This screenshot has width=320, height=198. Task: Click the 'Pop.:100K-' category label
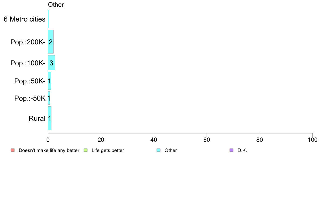coord(28,63)
